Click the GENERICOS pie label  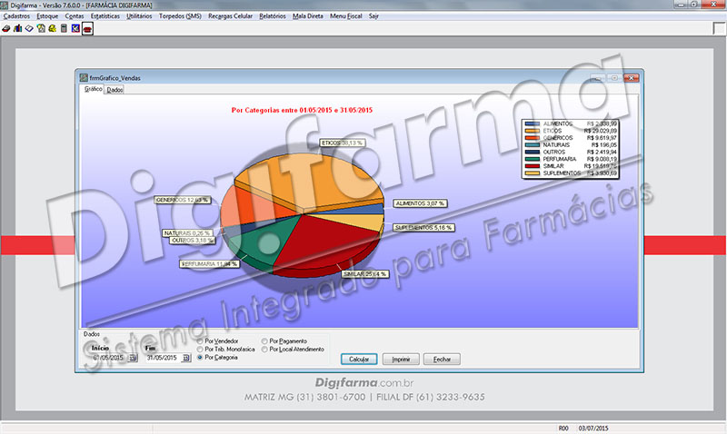tap(183, 200)
